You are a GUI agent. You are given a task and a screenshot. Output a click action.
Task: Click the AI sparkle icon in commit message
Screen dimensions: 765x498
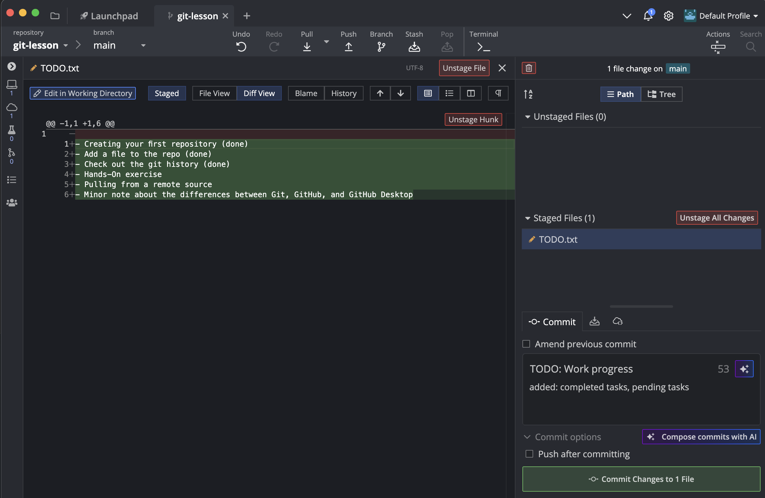pos(744,369)
